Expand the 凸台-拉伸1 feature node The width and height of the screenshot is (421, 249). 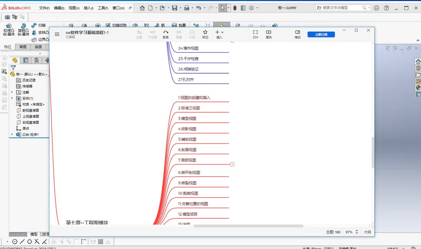click(x=12, y=135)
